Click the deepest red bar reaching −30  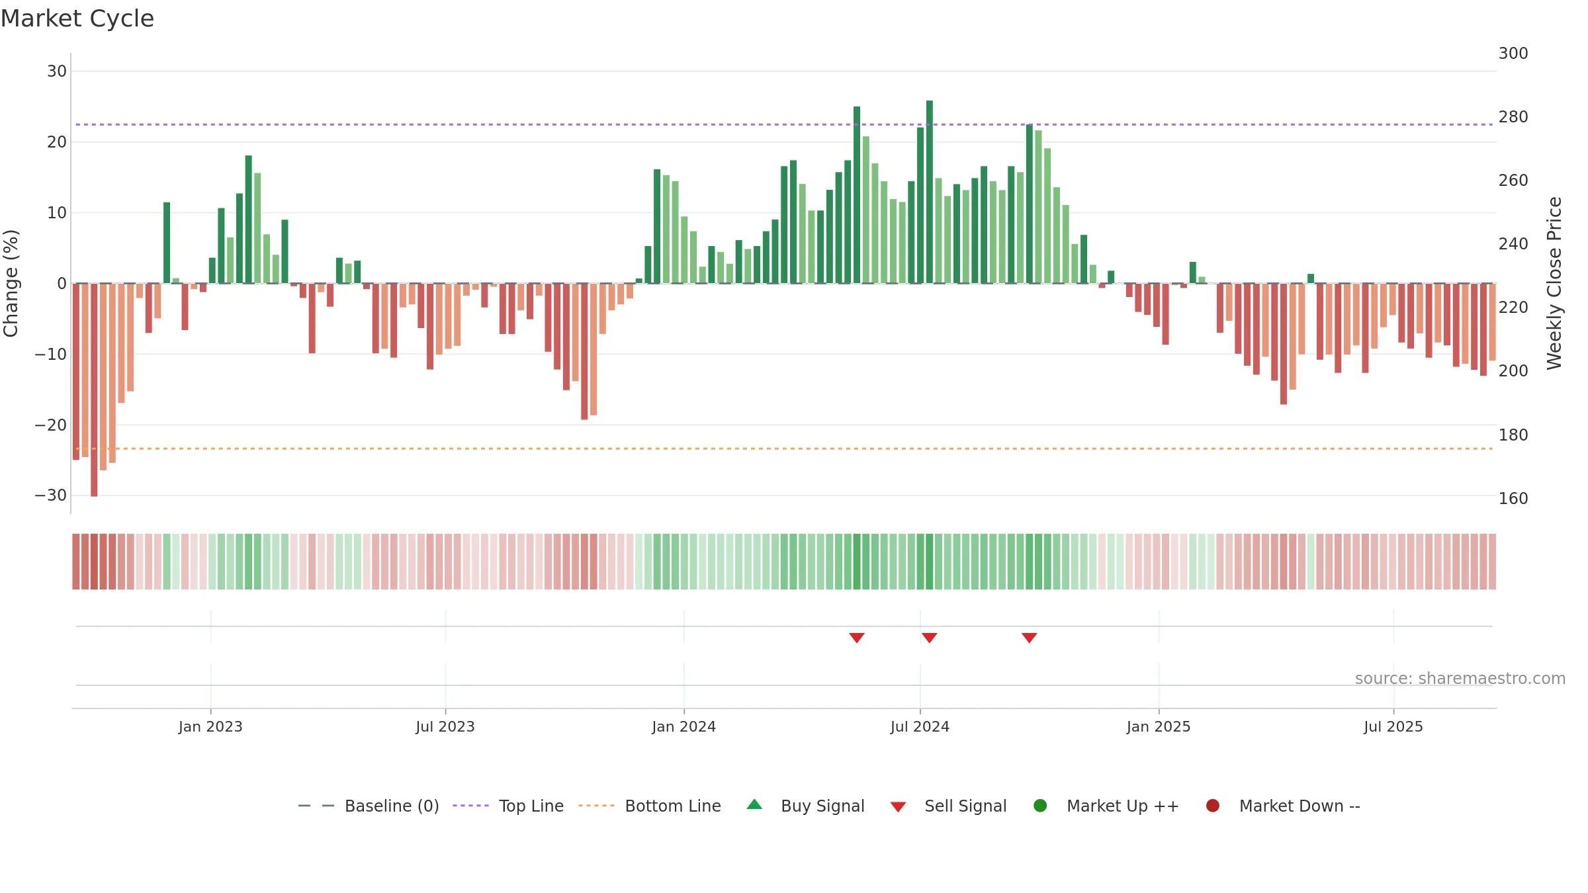coord(94,390)
